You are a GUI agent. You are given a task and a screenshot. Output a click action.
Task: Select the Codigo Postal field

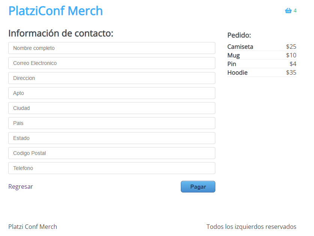tap(111, 153)
